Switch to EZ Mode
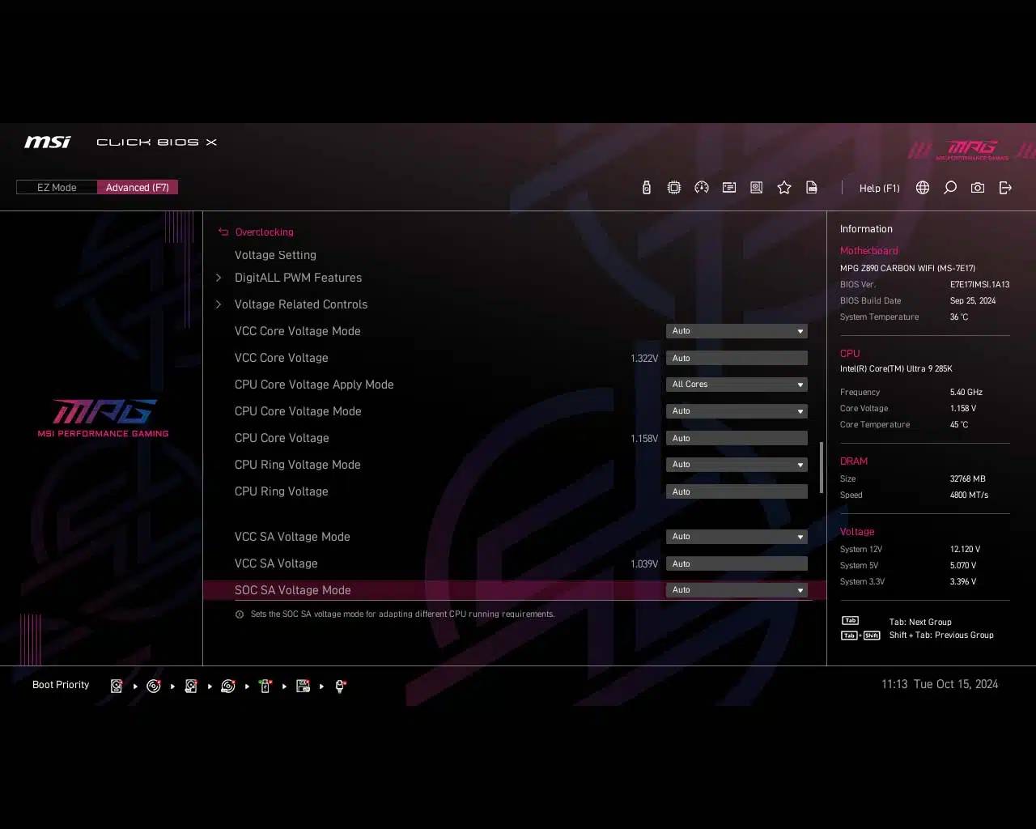This screenshot has height=829, width=1036. click(57, 188)
